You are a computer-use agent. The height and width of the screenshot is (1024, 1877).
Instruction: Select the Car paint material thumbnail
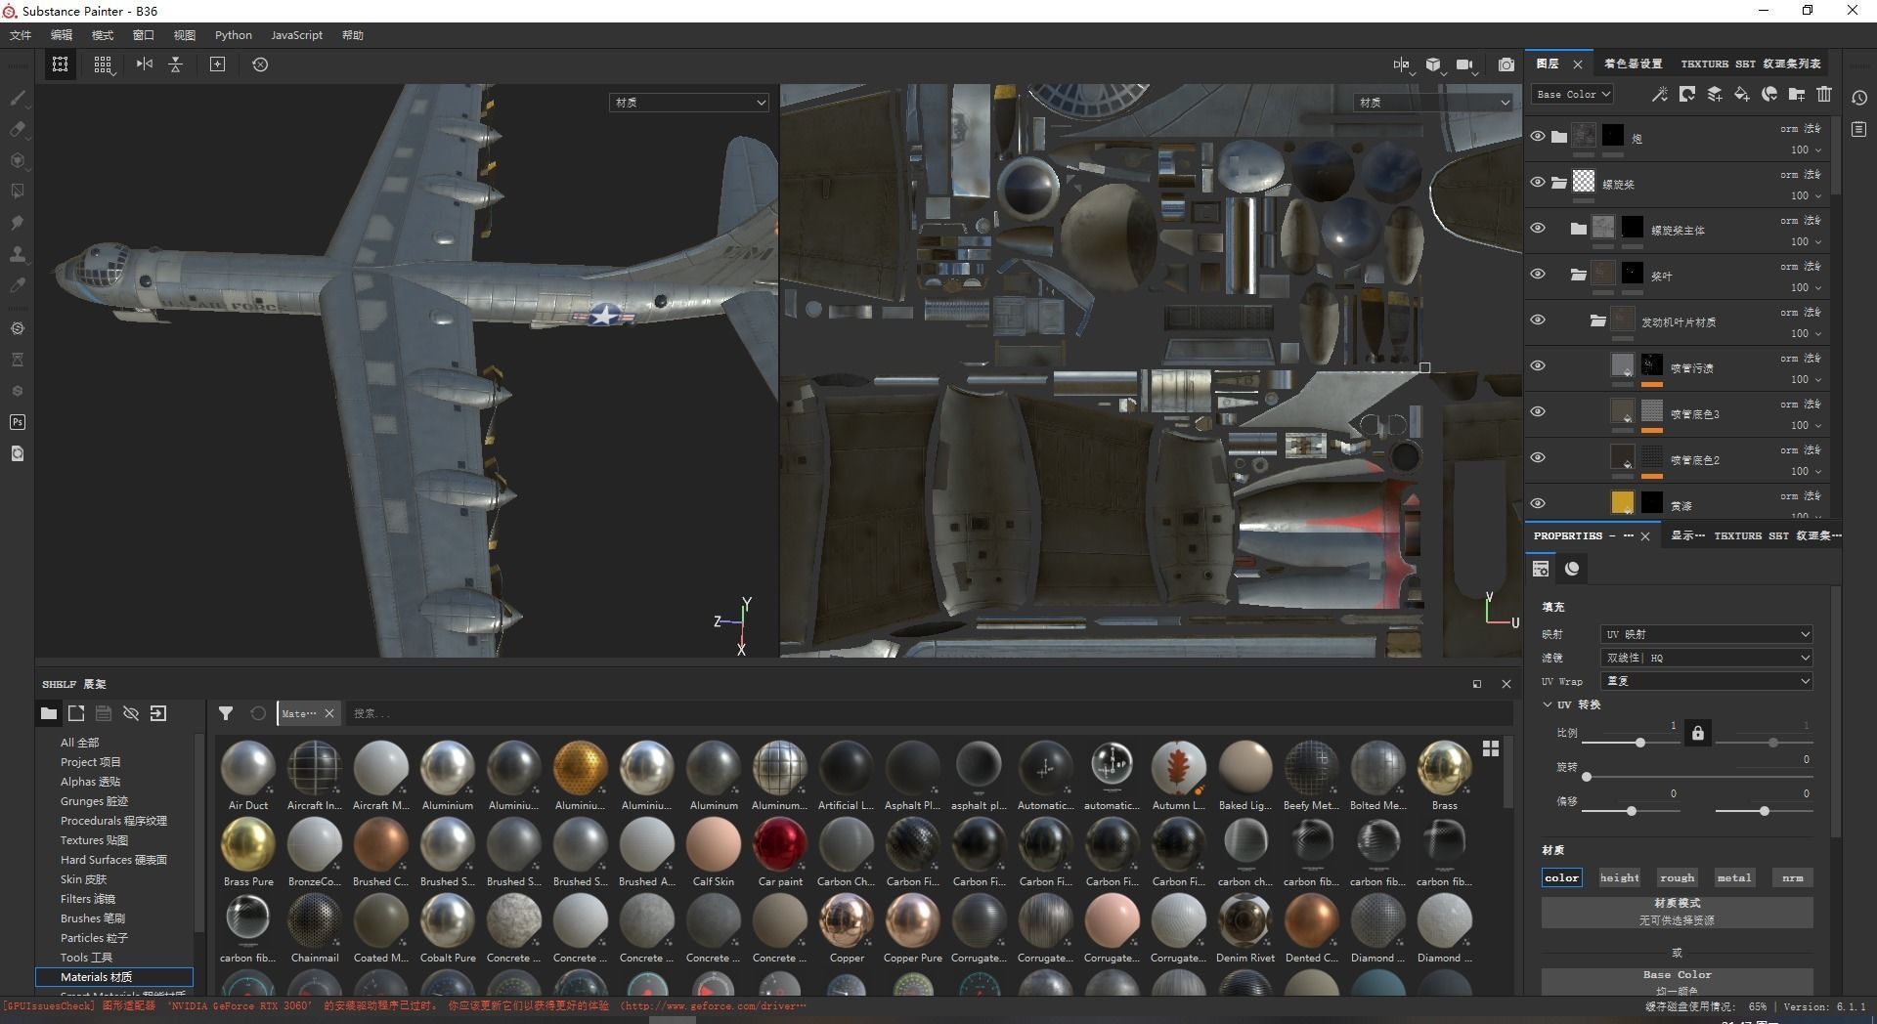point(780,844)
